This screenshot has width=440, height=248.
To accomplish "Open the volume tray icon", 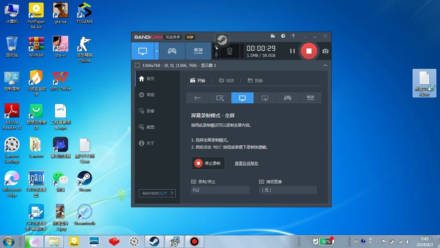I will click(408, 242).
